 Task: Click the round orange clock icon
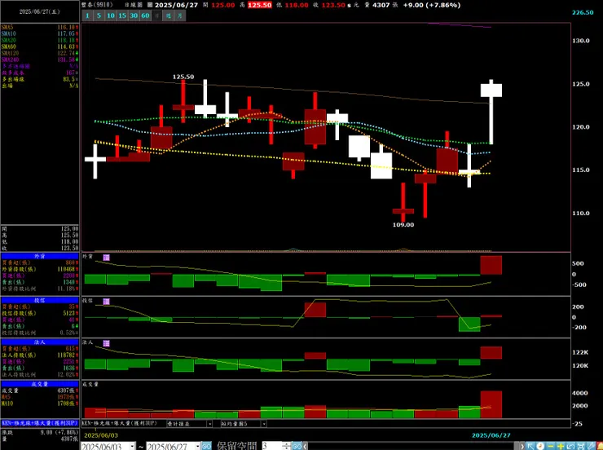(540, 446)
